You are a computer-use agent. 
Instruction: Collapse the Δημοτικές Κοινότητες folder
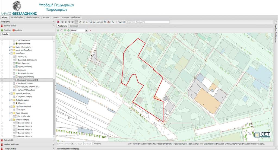[x=10, y=93]
